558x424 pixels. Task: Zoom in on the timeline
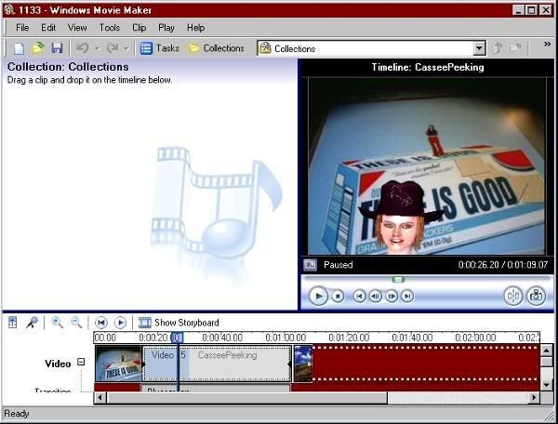58,323
